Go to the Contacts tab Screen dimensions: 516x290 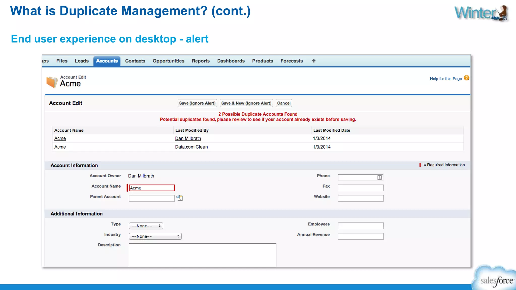(135, 61)
